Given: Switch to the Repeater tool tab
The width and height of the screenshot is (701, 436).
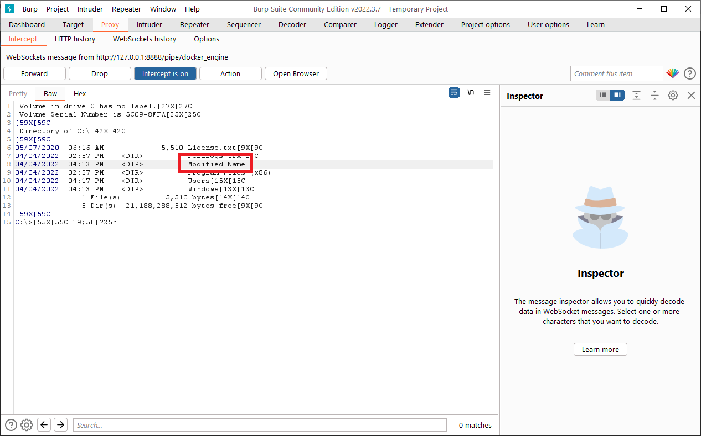Looking at the screenshot, I should pos(194,24).
